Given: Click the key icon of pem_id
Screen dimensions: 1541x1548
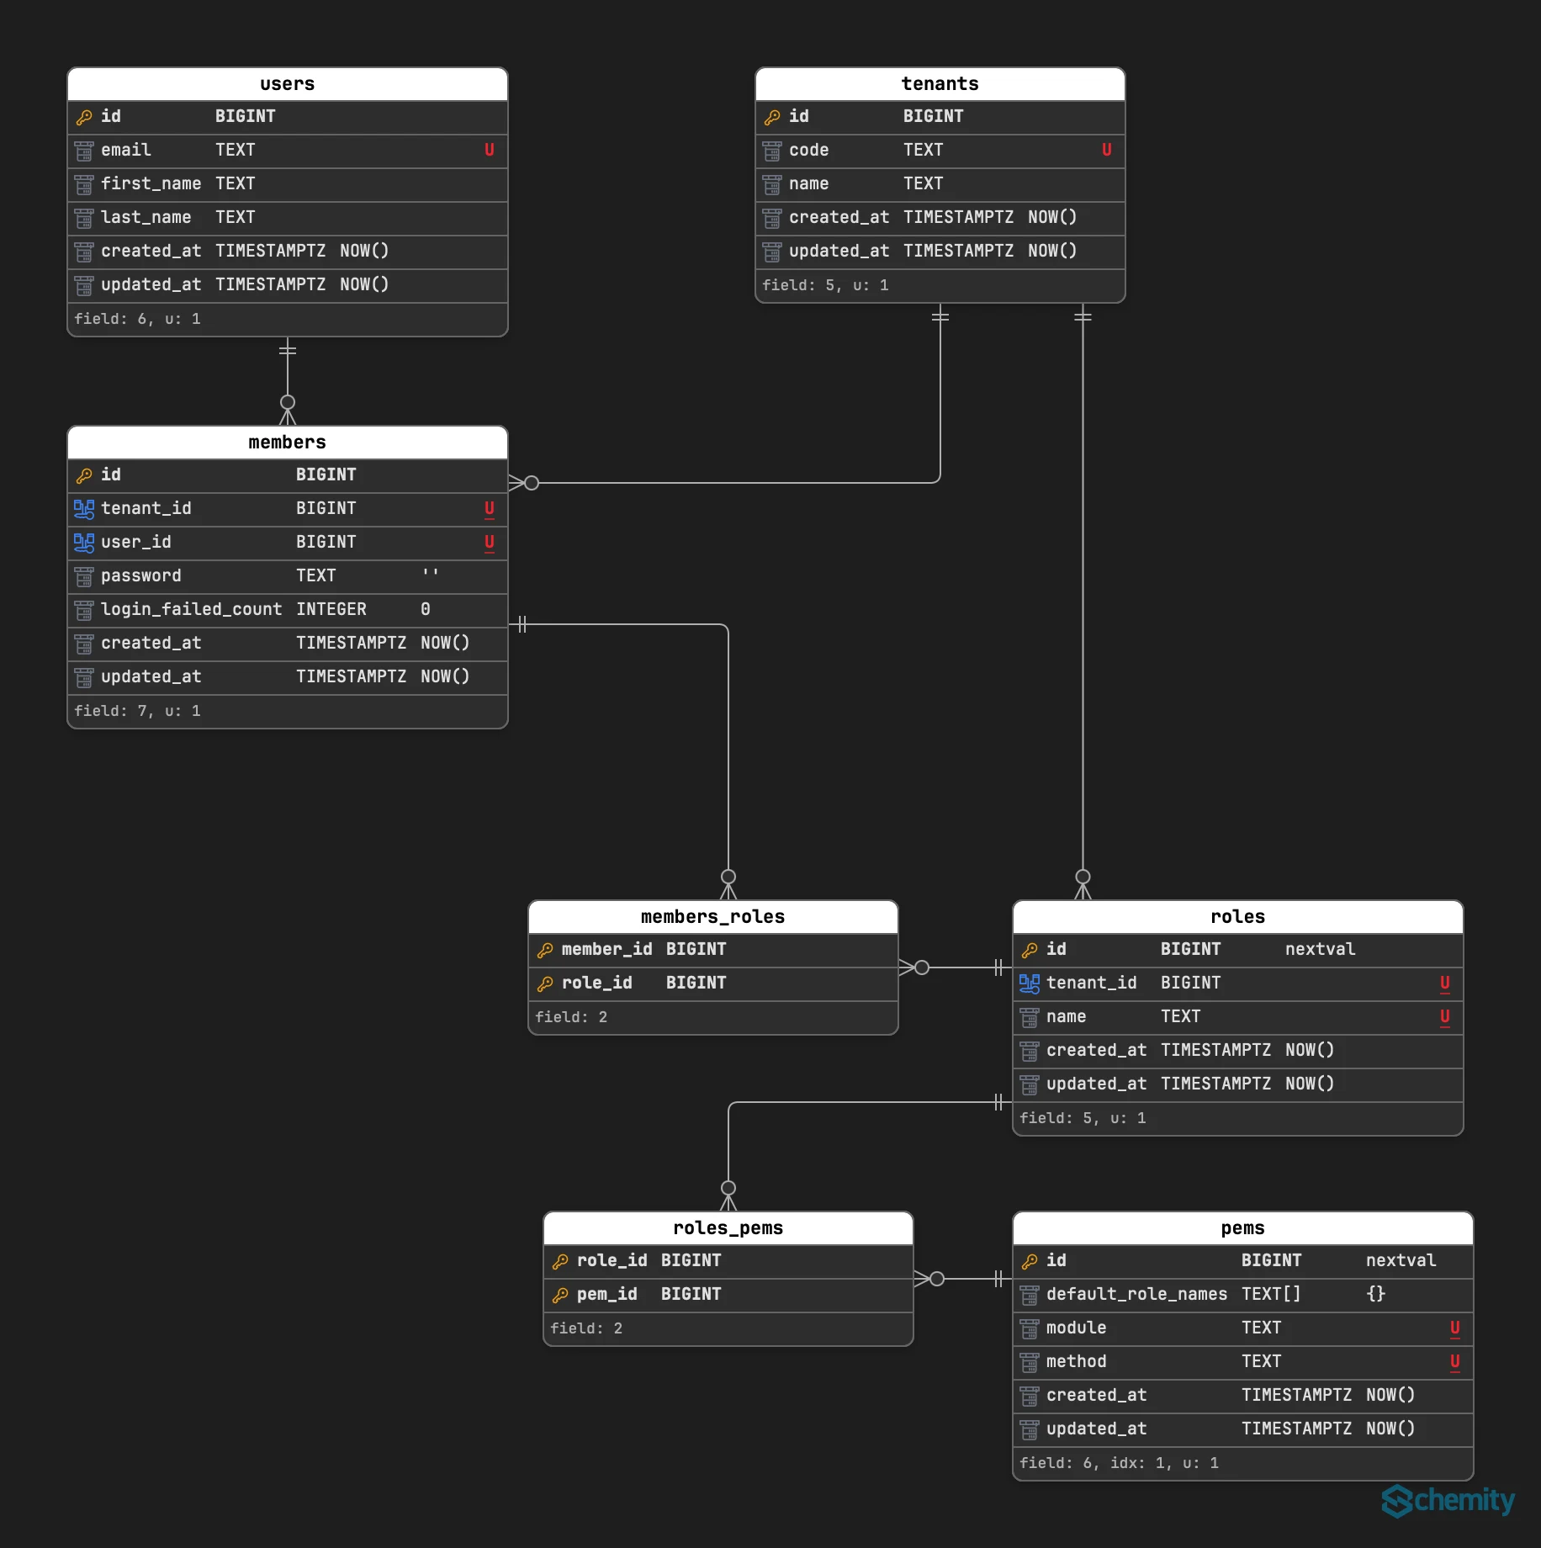Looking at the screenshot, I should click(x=560, y=1295).
